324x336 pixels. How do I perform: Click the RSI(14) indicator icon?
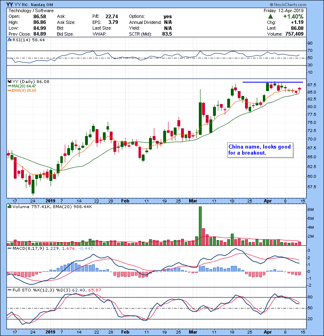coord(9,40)
